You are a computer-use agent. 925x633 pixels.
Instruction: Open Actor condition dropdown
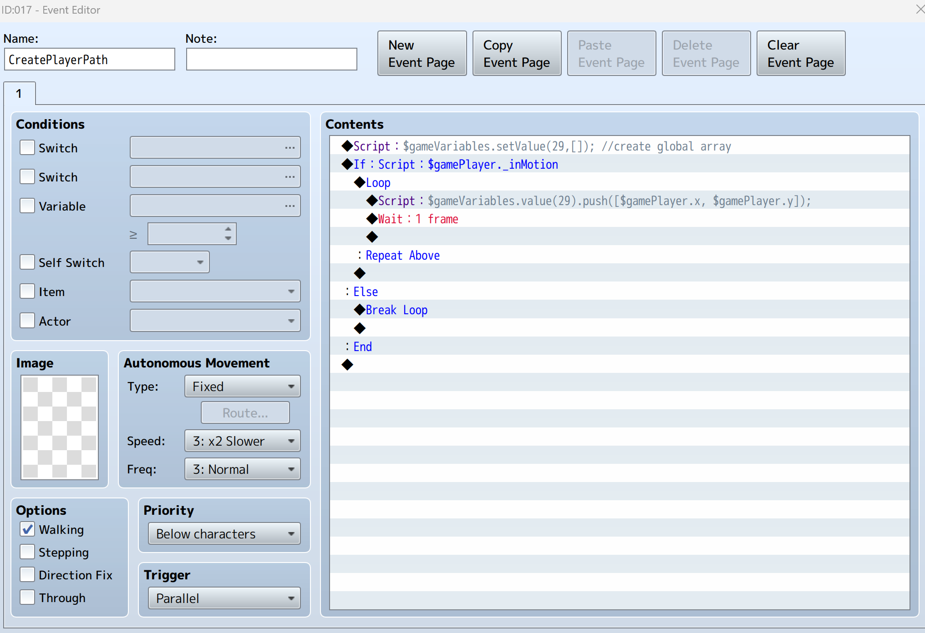[x=215, y=321]
